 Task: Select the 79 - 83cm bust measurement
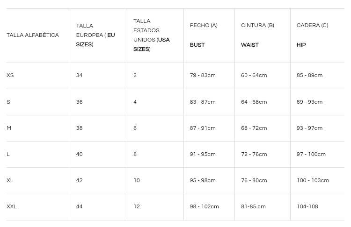(203, 76)
